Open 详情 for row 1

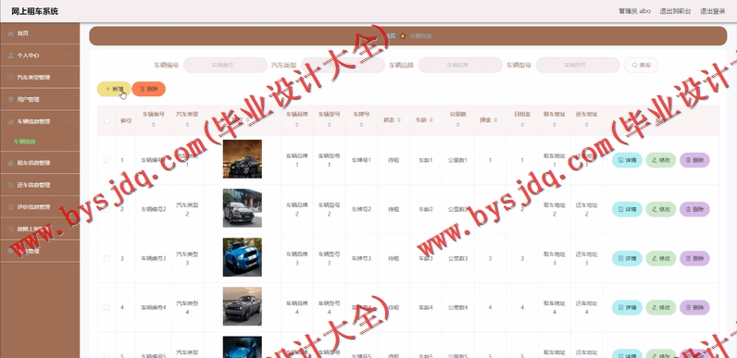[627, 160]
